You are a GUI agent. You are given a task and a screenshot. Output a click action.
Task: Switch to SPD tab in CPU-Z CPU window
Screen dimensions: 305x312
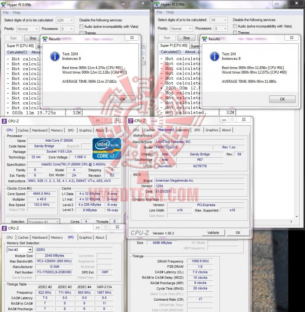tap(71, 130)
